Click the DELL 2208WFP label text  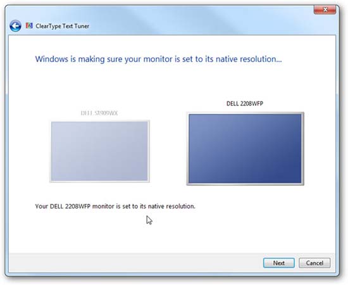point(245,103)
